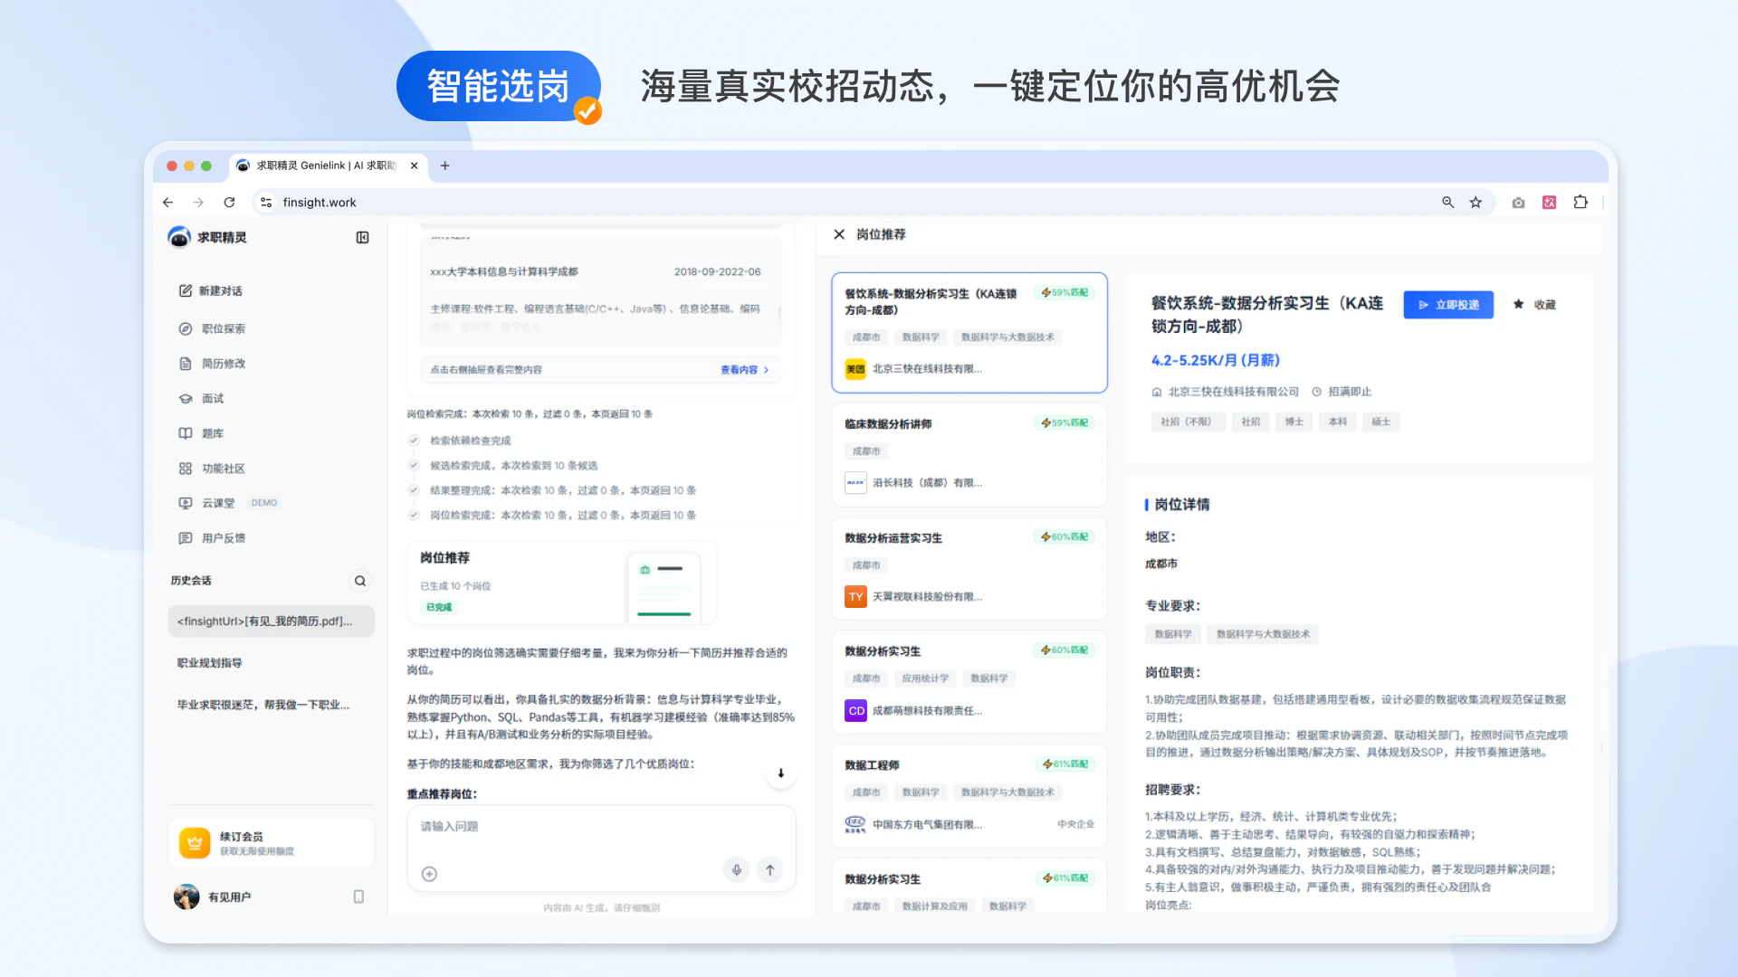1738x977 pixels.
Task: Favorite the job with the 收藏 star
Action: pyautogui.click(x=1534, y=305)
